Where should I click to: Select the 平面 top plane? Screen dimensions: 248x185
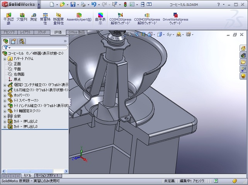(x=17, y=69)
